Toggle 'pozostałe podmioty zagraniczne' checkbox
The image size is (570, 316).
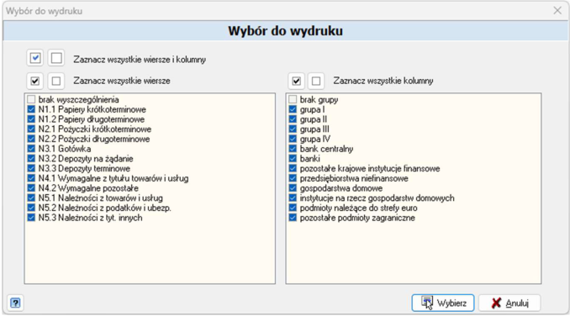293,218
